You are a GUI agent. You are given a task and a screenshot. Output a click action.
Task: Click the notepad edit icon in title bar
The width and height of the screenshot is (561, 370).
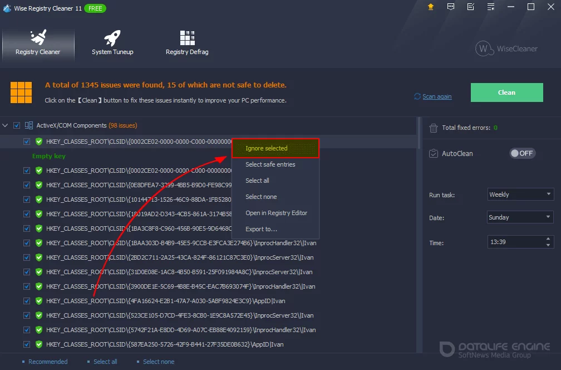[471, 7]
